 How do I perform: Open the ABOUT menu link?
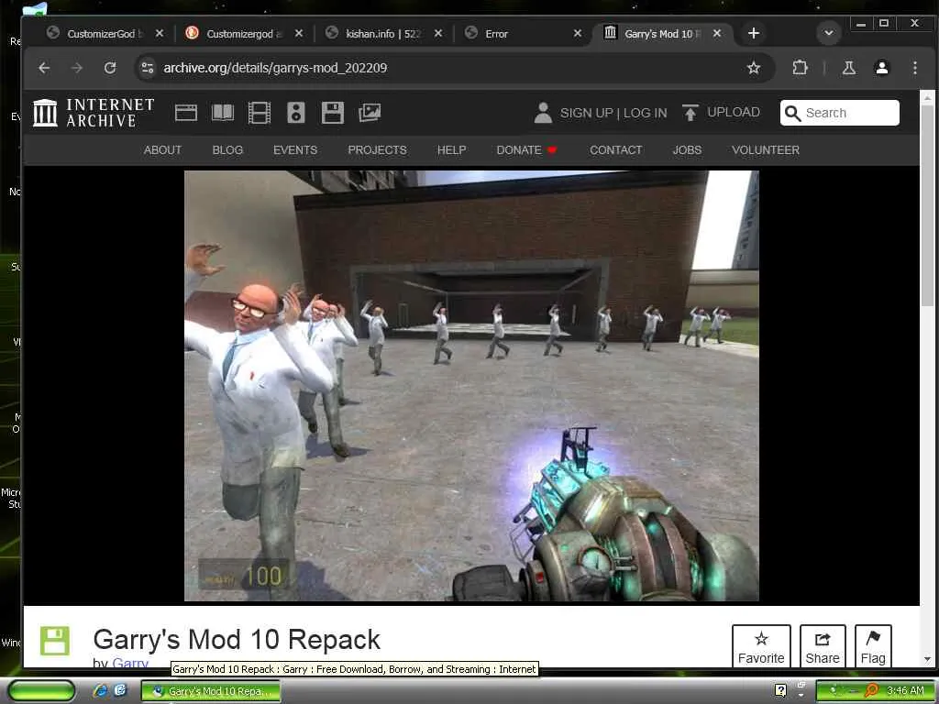tap(162, 150)
